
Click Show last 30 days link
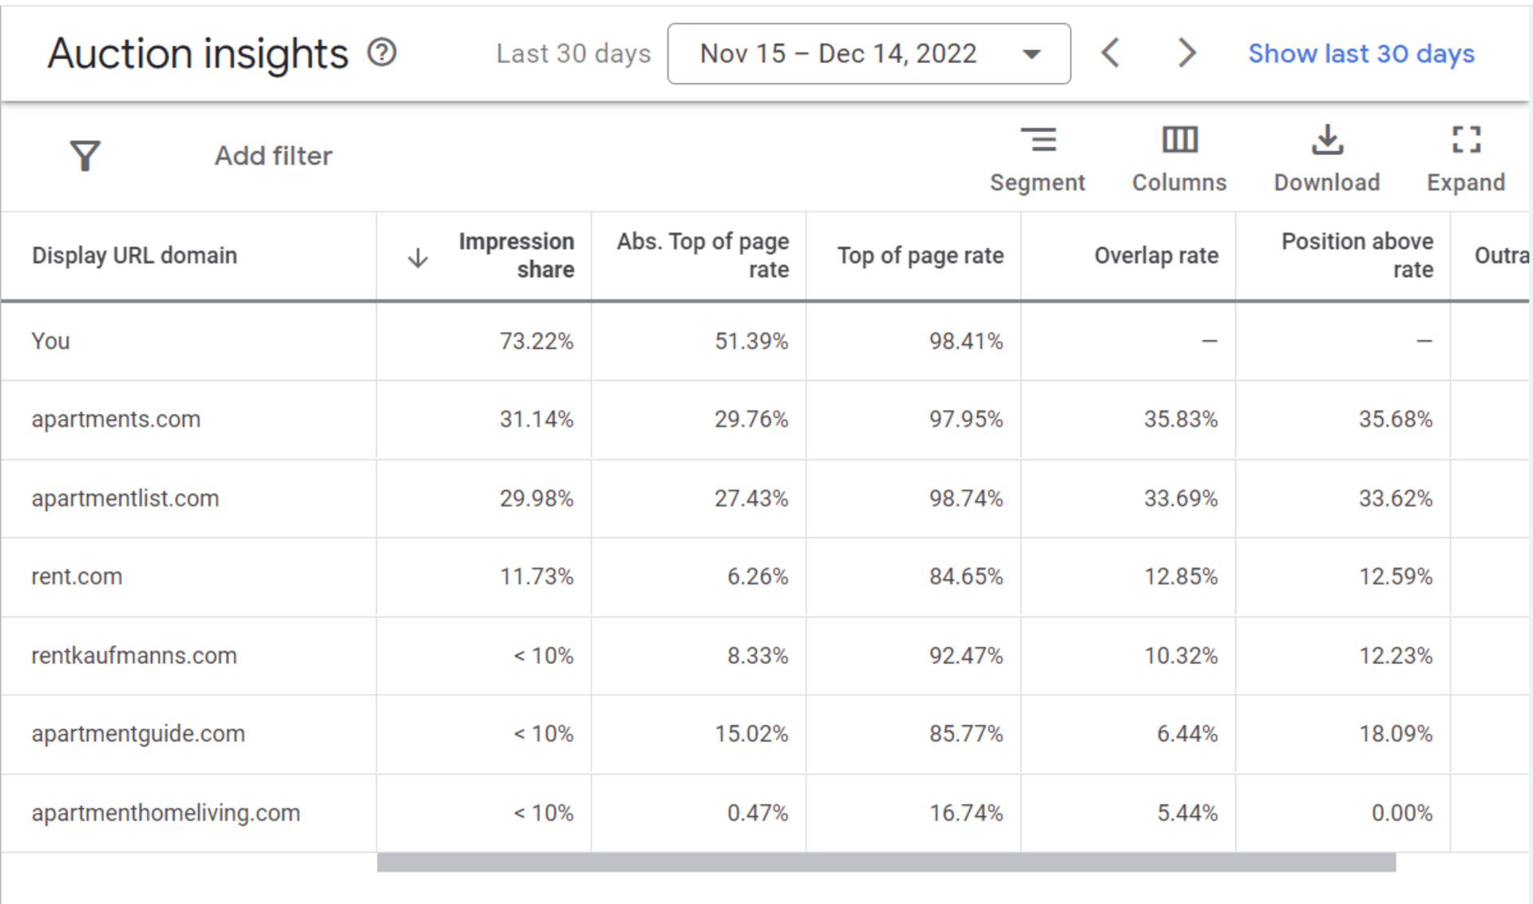pos(1361,54)
